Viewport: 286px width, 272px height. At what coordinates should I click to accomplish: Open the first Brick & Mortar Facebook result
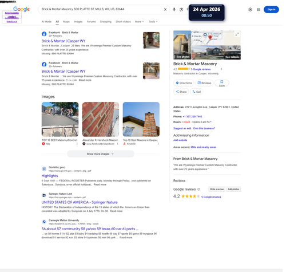(x=63, y=41)
